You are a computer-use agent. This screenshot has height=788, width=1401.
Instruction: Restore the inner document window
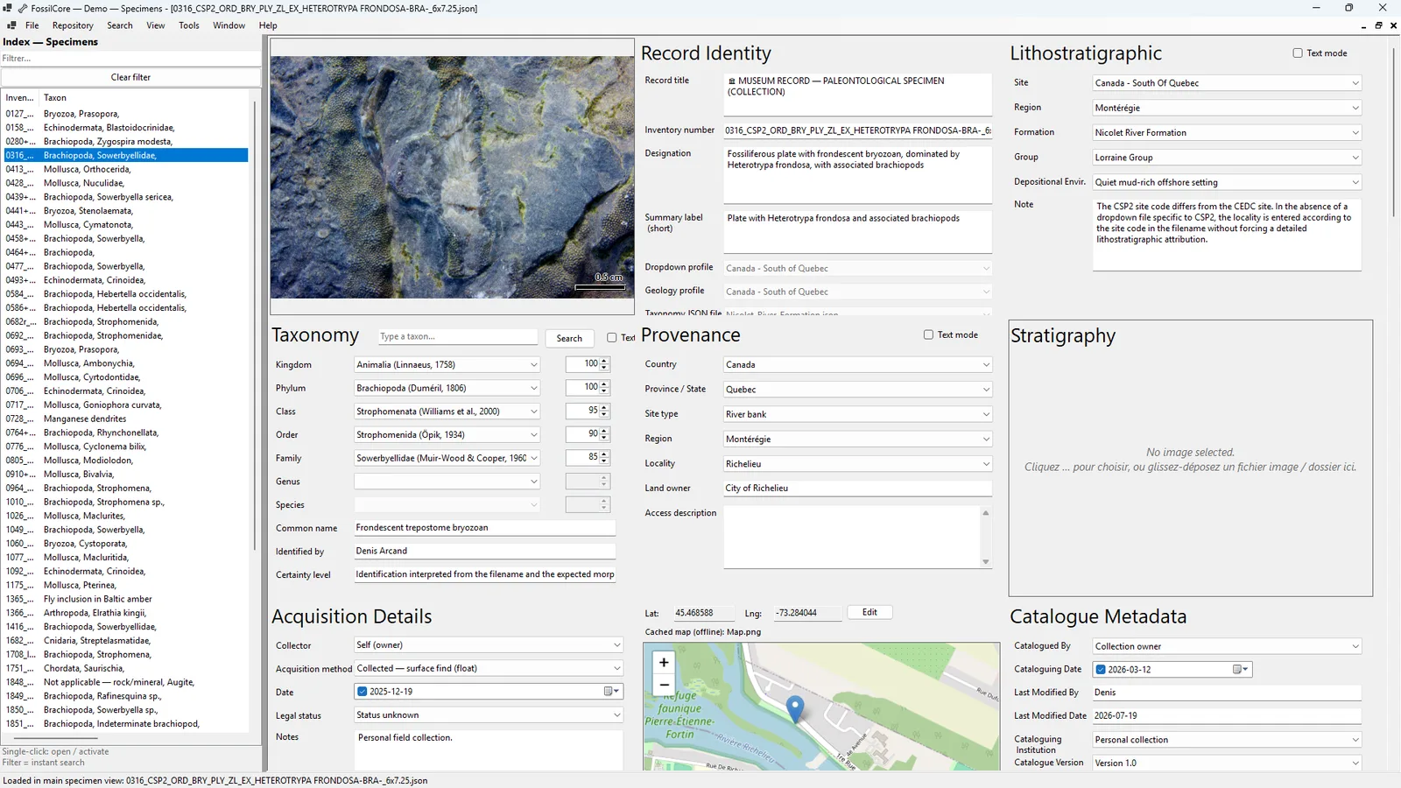(x=1378, y=25)
